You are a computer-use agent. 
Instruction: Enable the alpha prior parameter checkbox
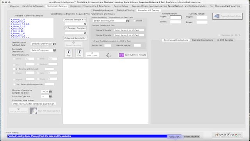point(14,59)
